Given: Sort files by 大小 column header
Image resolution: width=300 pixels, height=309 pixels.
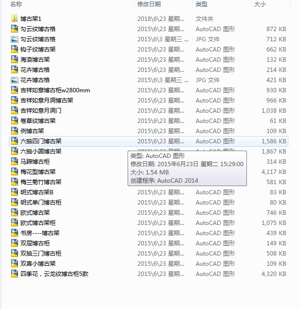Looking at the screenshot, I should point(260,4).
